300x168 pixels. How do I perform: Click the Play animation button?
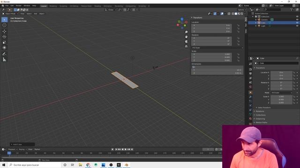pyautogui.click(x=126, y=149)
